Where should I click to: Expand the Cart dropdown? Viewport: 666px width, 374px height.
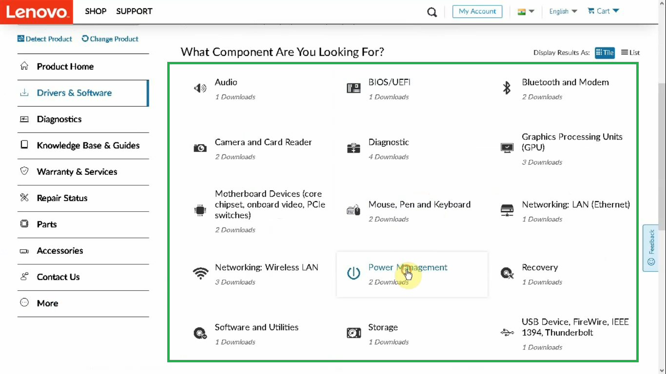pyautogui.click(x=603, y=11)
